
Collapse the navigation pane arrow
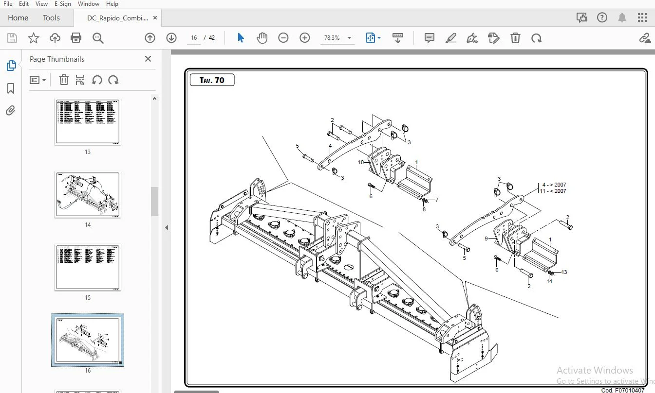(x=167, y=227)
